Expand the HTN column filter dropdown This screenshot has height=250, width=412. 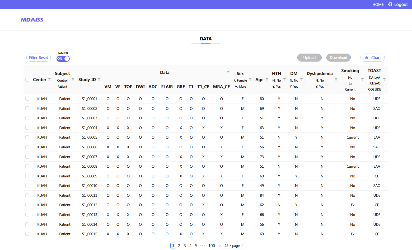pyautogui.click(x=284, y=79)
